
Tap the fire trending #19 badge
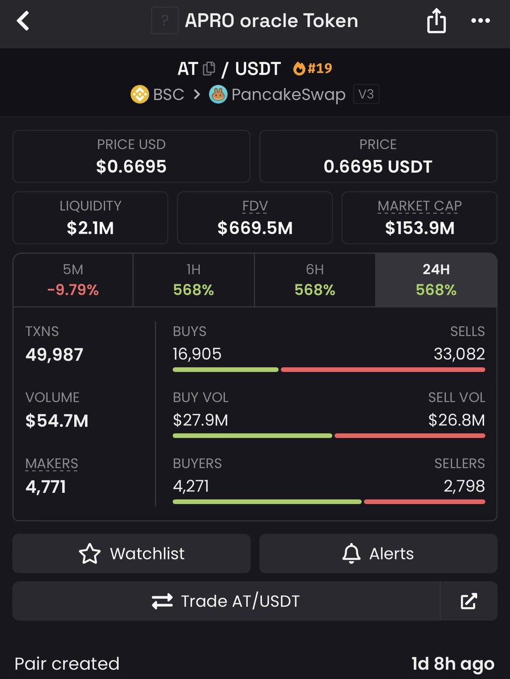pos(312,68)
